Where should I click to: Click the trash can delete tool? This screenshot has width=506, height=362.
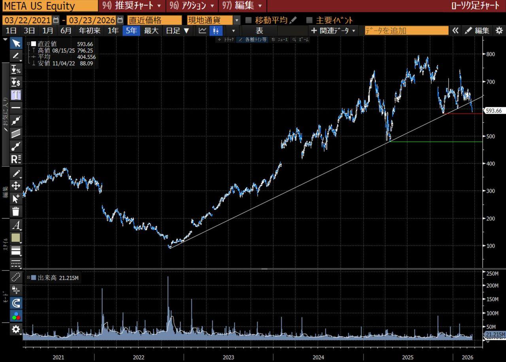click(x=16, y=211)
